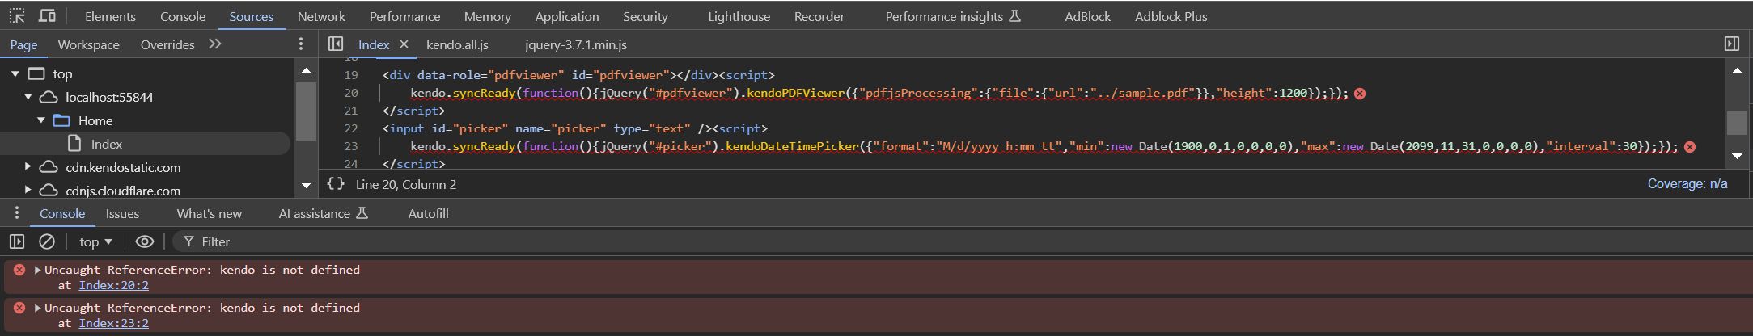
Task: Select the Sources panel tab
Action: pos(251,16)
